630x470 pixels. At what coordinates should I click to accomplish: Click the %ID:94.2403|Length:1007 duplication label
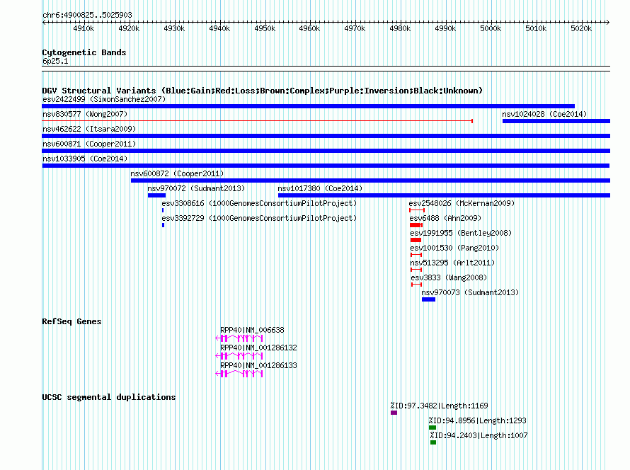[x=479, y=435]
